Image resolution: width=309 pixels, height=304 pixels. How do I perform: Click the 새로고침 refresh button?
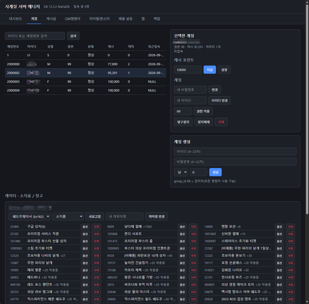tap(95, 216)
